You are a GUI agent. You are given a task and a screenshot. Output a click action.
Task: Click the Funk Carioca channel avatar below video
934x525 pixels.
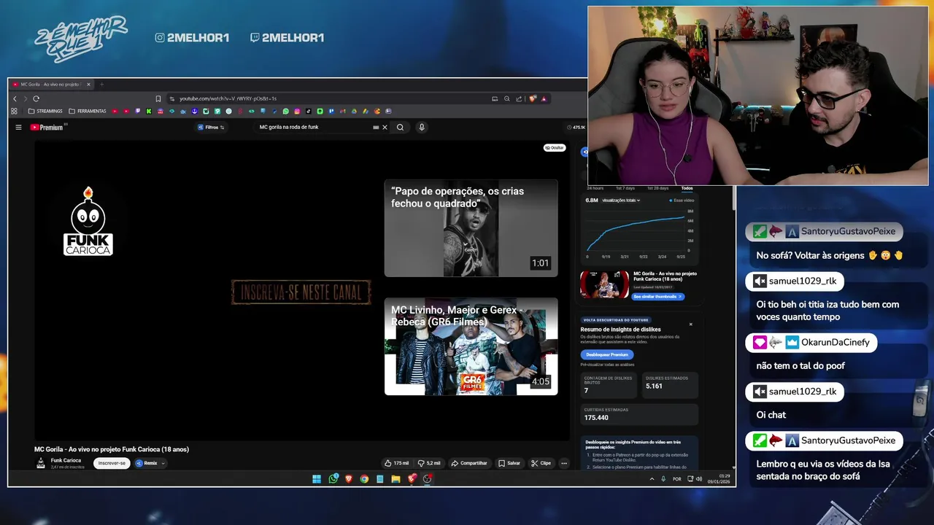41,463
